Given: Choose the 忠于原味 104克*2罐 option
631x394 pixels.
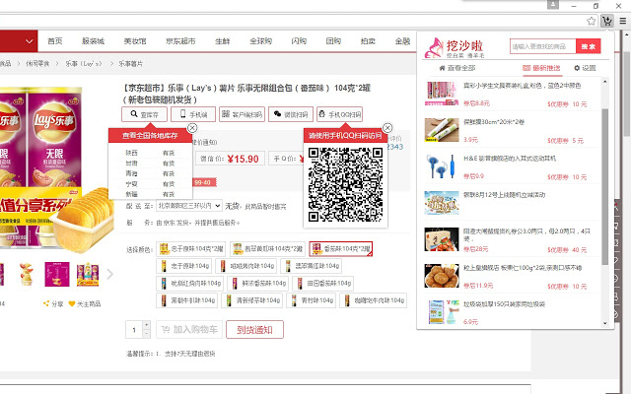Looking at the screenshot, I should pos(189,248).
